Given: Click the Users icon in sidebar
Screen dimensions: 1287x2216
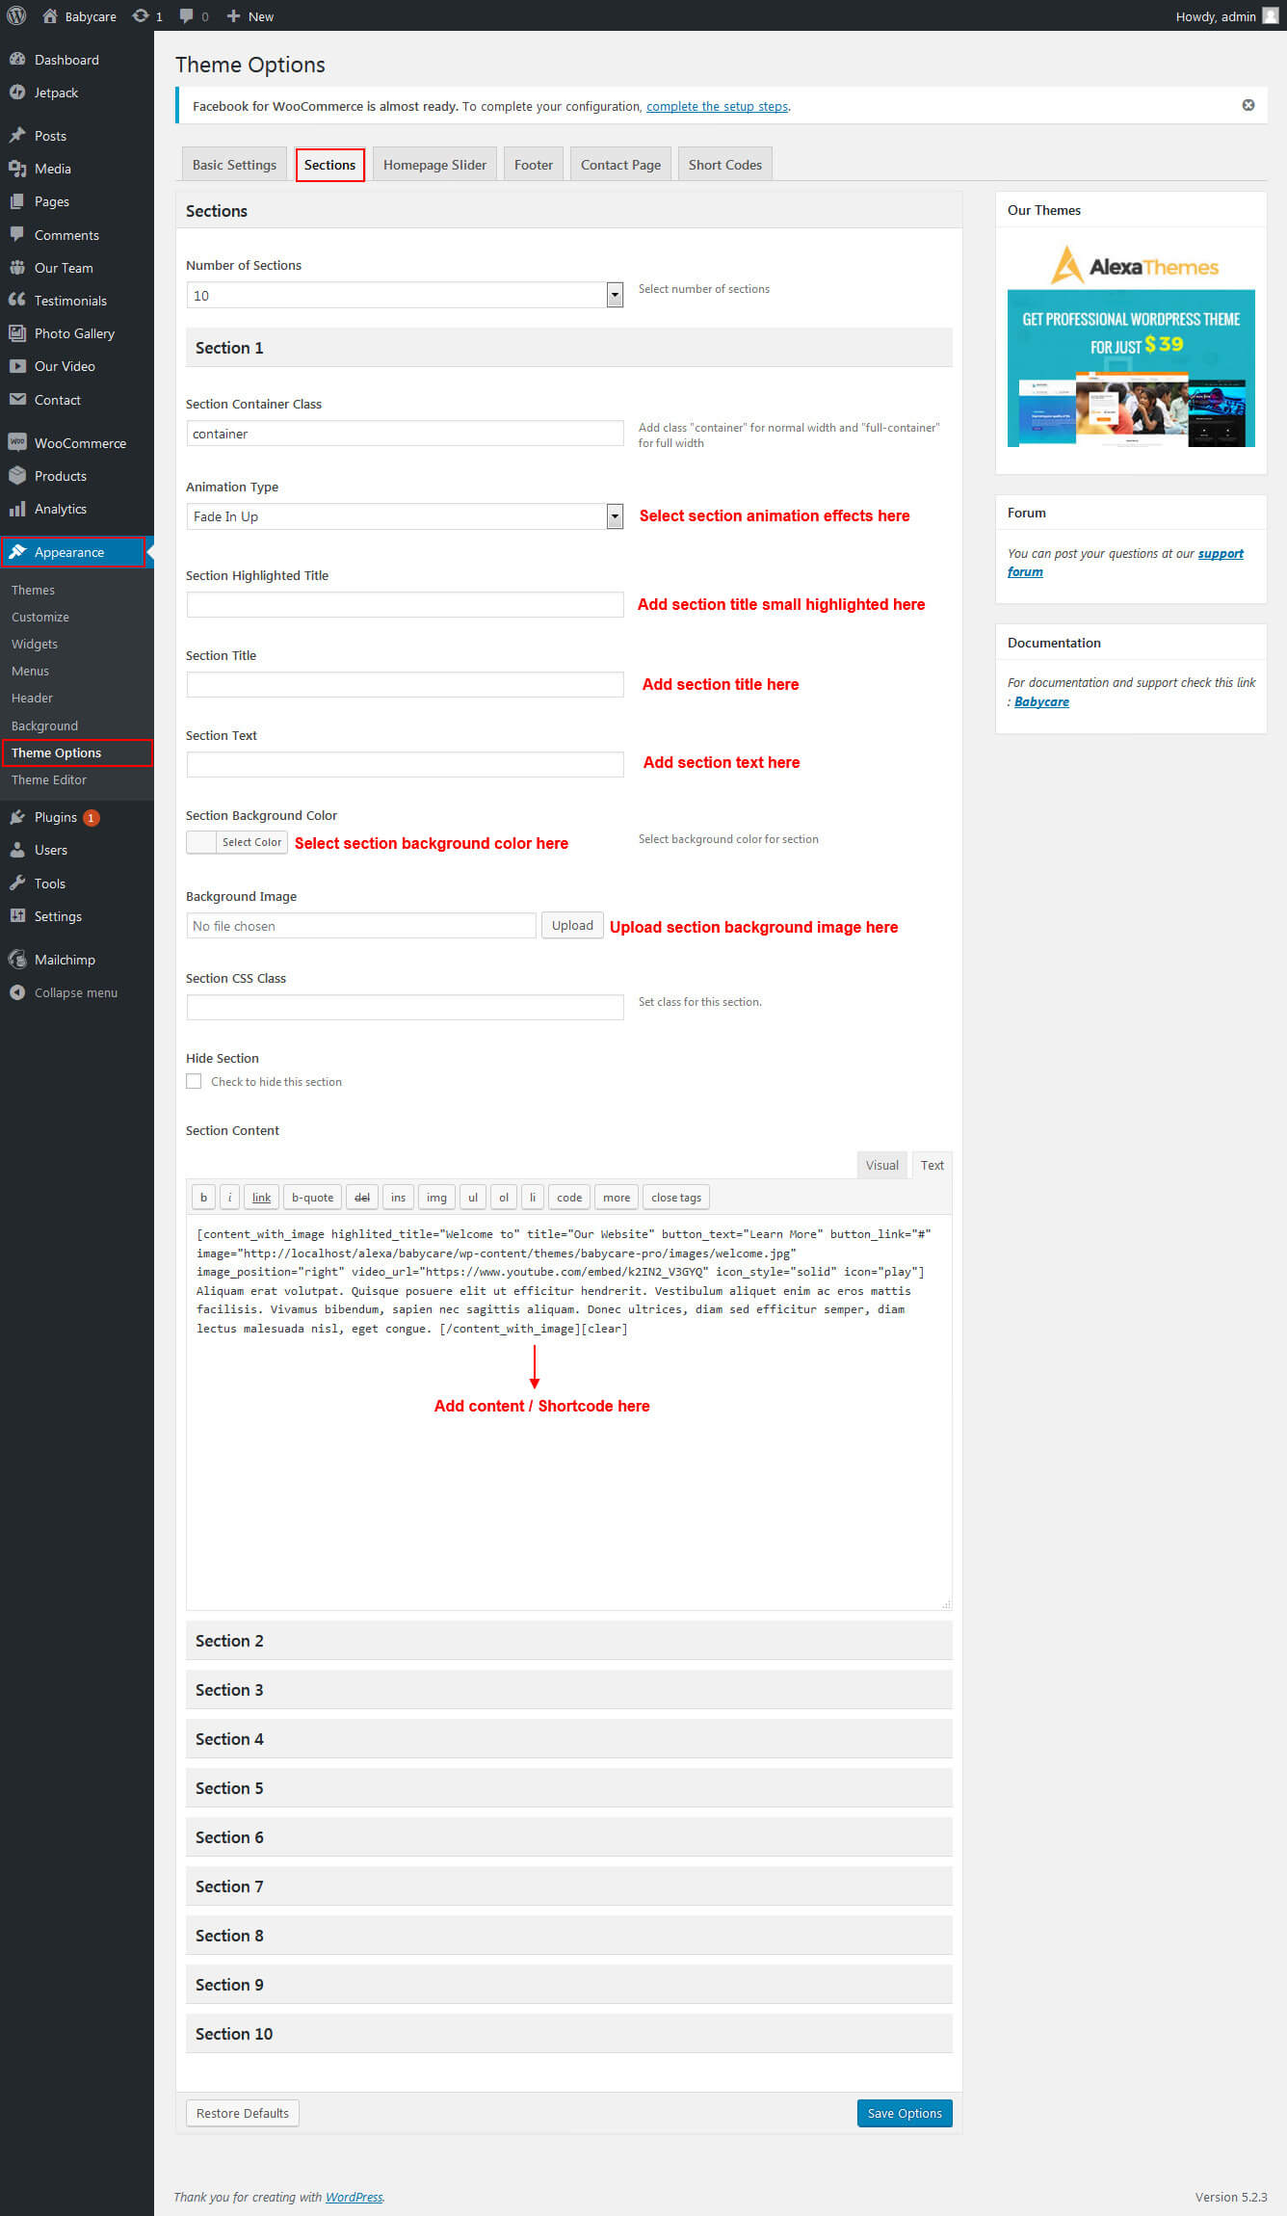Looking at the screenshot, I should point(17,850).
